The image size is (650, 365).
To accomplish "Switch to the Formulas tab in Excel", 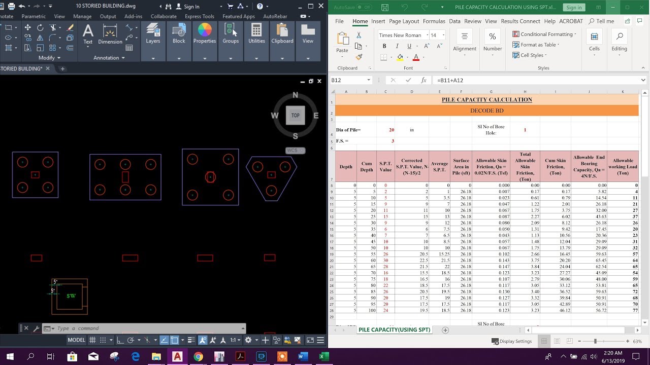I will pyautogui.click(x=434, y=21).
